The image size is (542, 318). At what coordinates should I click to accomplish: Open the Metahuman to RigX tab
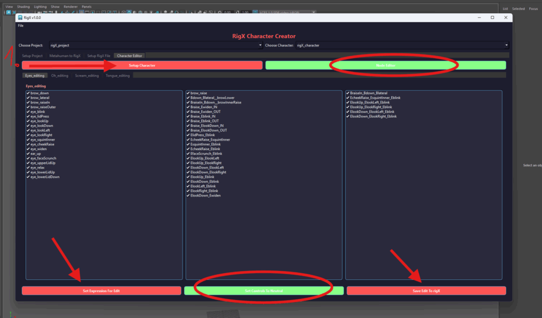65,55
